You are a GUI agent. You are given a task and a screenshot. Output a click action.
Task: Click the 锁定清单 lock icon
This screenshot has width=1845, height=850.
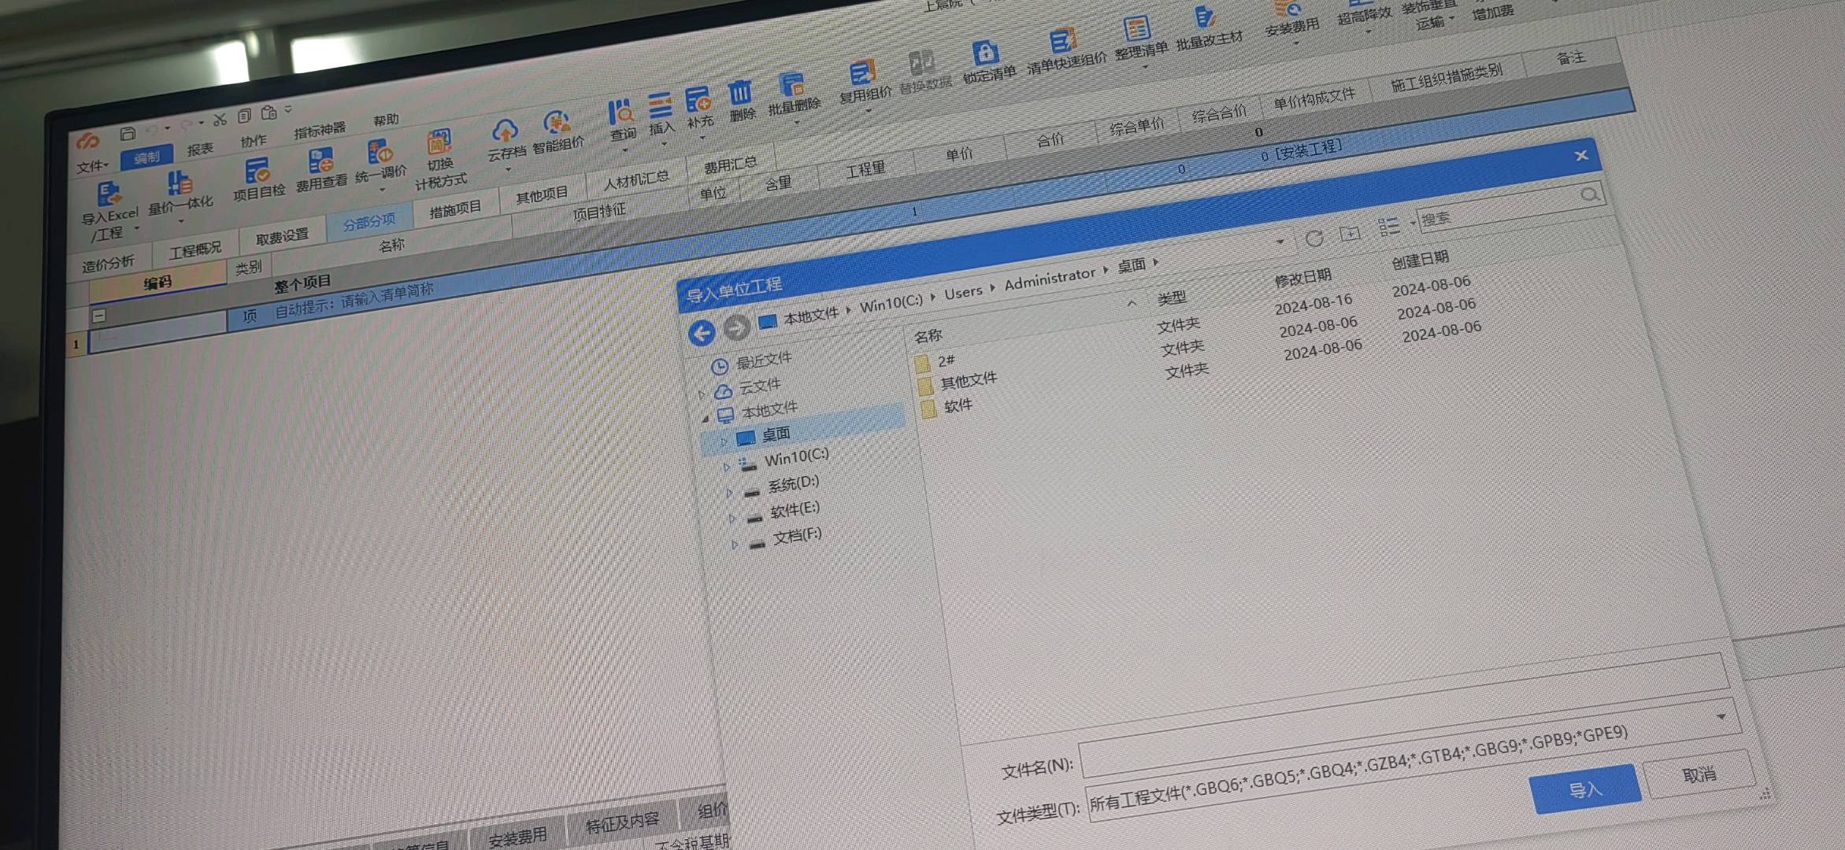coord(984,53)
